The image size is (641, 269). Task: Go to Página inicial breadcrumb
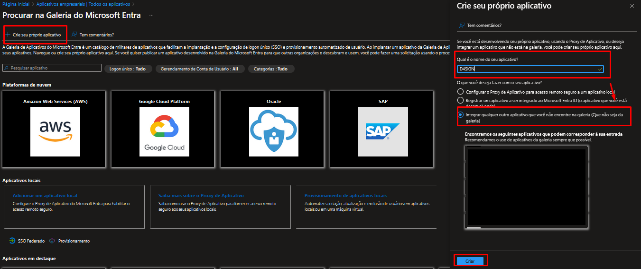16,4
